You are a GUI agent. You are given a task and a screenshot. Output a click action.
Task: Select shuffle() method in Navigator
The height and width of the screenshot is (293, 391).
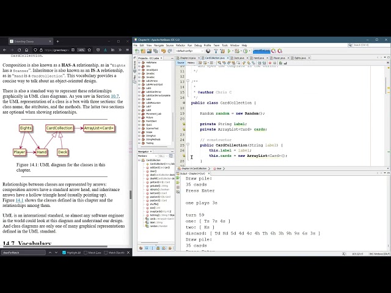(x=155, y=204)
